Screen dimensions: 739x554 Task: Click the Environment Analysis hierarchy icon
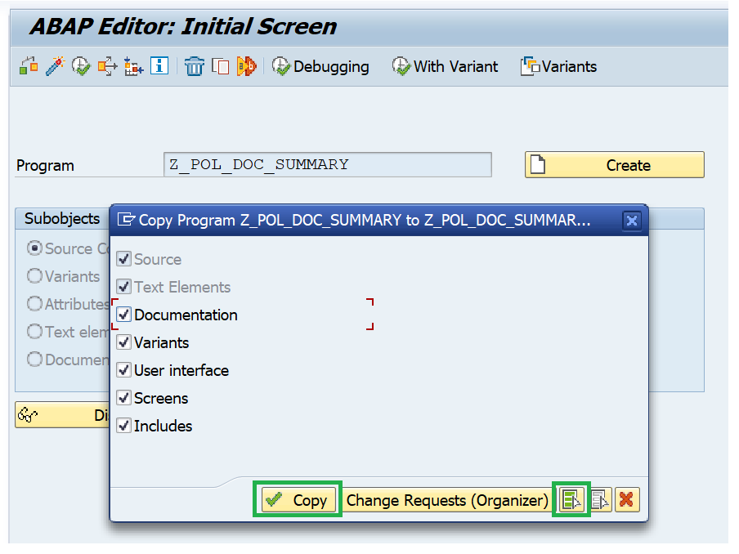(x=133, y=66)
